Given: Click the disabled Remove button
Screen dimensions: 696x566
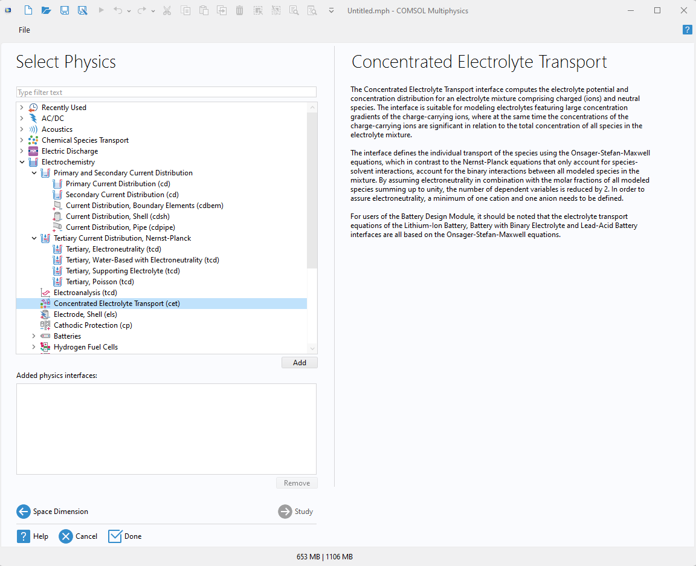Looking at the screenshot, I should pyautogui.click(x=297, y=483).
